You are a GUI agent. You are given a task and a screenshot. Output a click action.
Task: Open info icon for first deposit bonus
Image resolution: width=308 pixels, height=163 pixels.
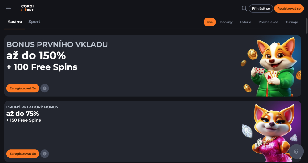coord(45,88)
